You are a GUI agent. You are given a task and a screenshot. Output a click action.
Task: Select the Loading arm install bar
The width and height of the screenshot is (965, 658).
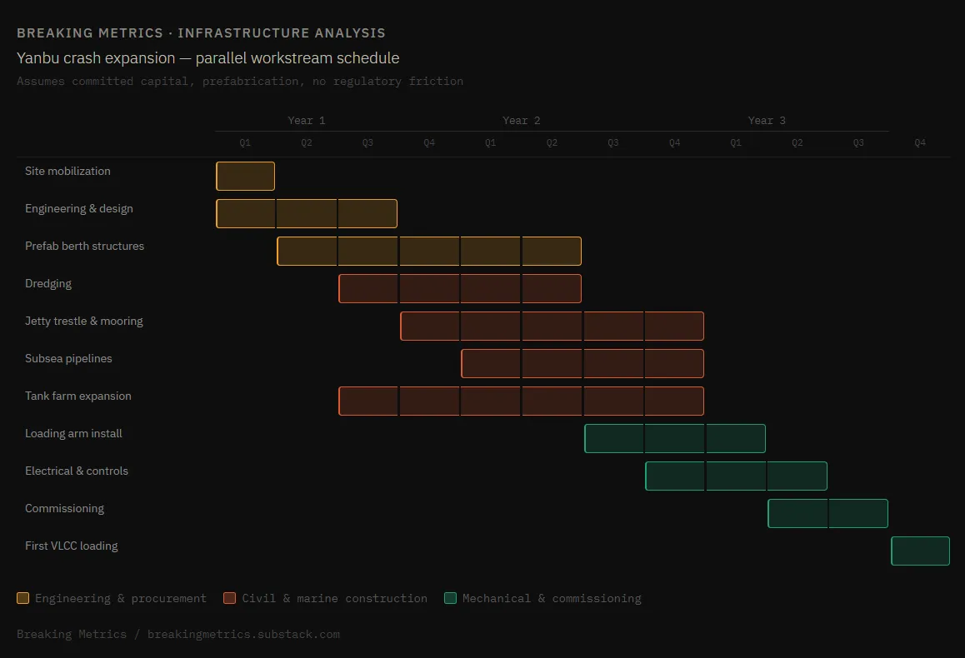[675, 438]
